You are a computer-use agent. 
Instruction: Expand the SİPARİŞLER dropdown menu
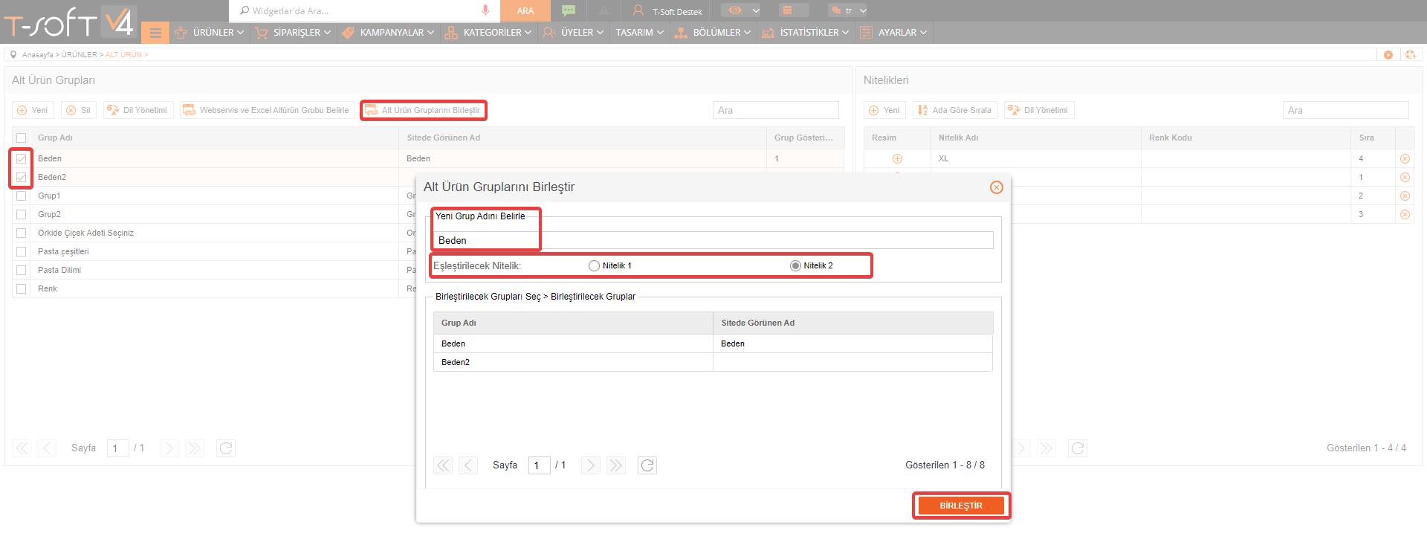pyautogui.click(x=292, y=33)
